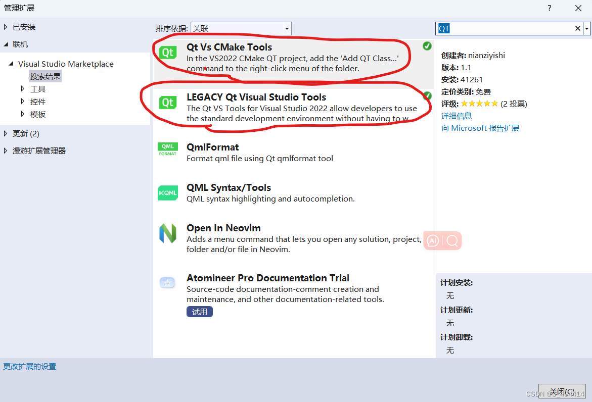Select the Qt Vs CMake Tools extension icon
Screen dimensions: 592x402
pos(167,52)
